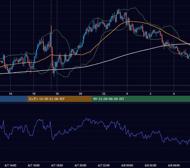Click the '4/7 14:00' indicator axis label

(x=10, y=165)
